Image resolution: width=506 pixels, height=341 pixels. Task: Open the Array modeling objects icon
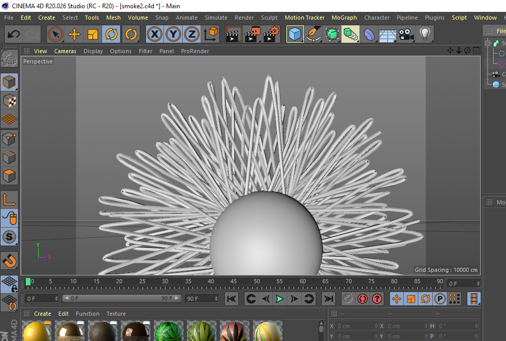click(x=350, y=34)
